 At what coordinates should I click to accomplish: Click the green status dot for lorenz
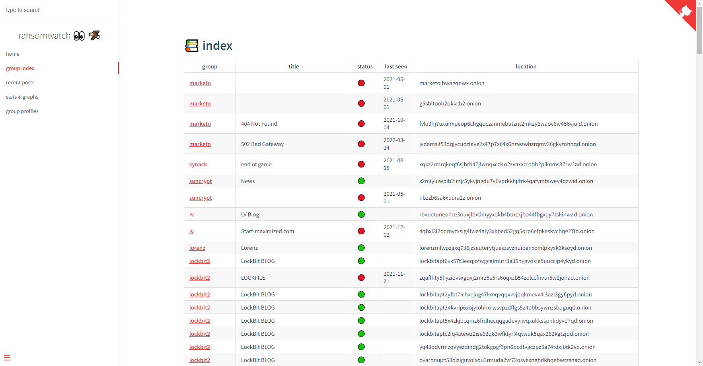click(x=361, y=248)
